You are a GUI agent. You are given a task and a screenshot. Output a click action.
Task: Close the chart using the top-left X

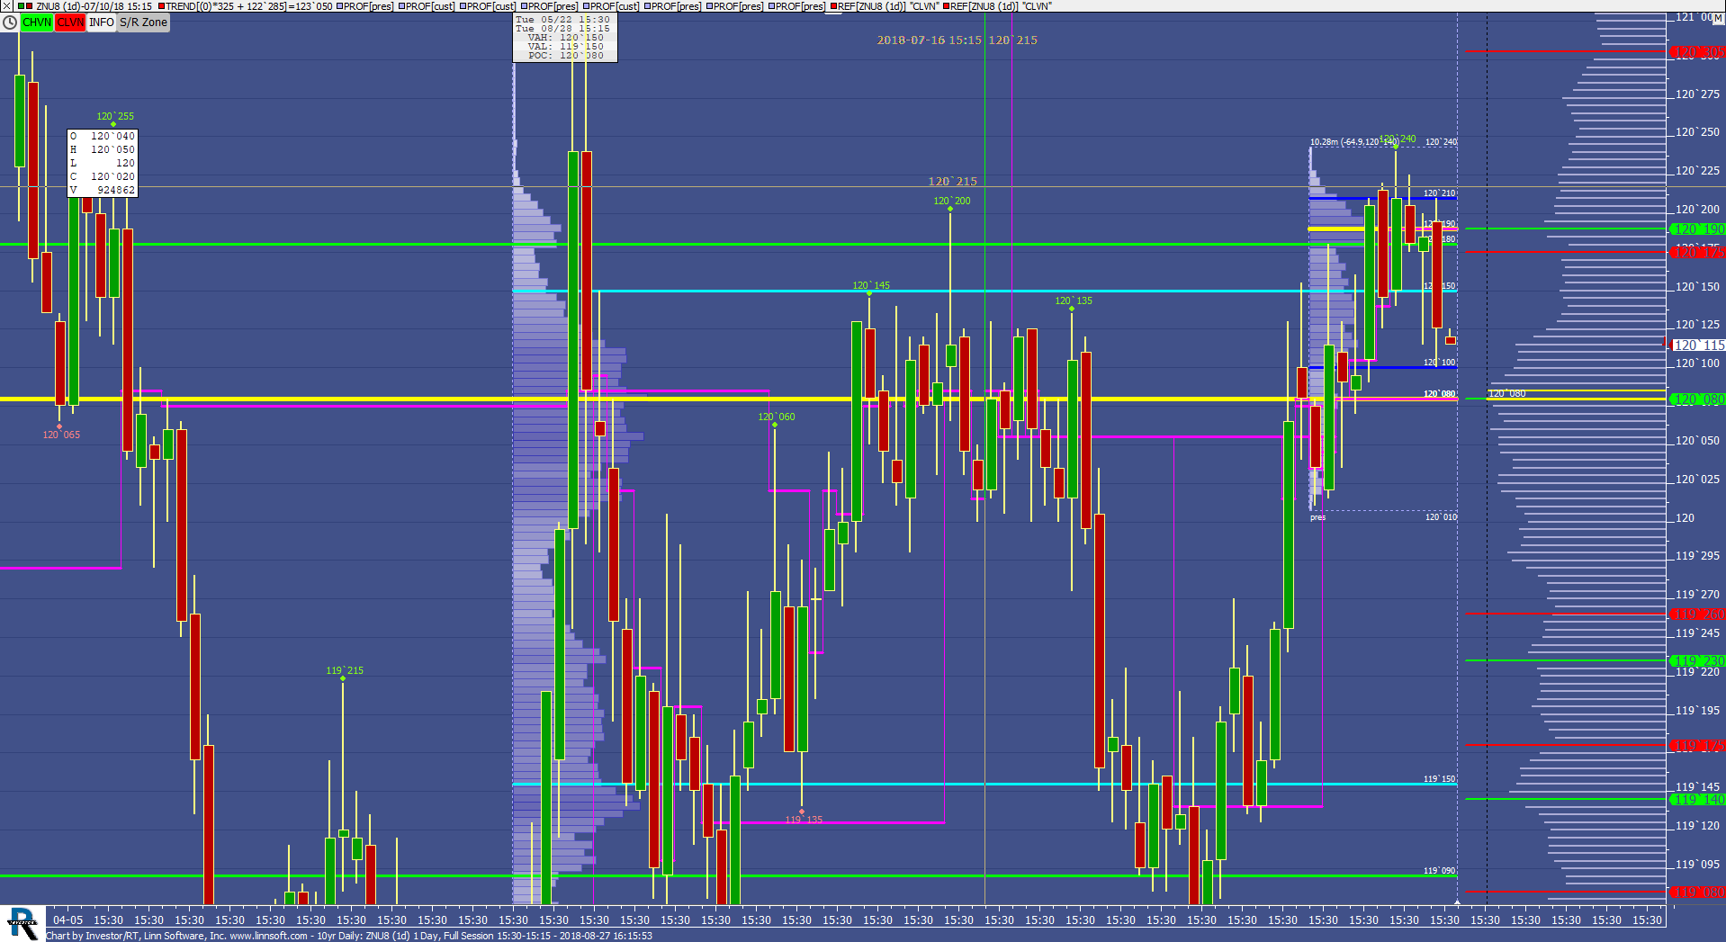(x=5, y=5)
